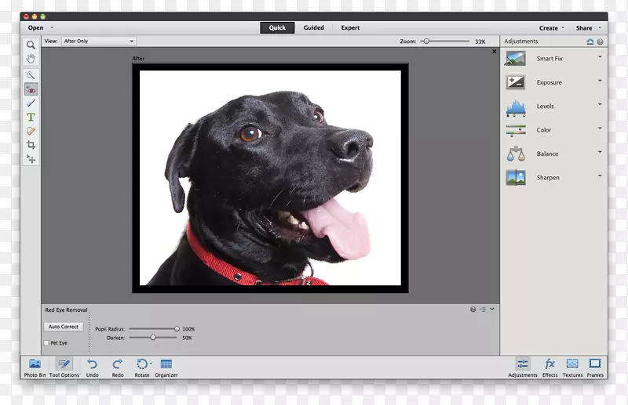
Task: Click the Pupil Radius 100% value
Action: pos(188,329)
